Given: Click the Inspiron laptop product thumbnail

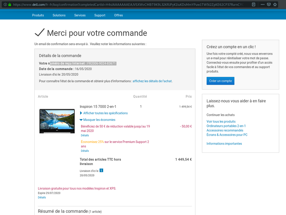Looking at the screenshot, I should click(57, 121).
